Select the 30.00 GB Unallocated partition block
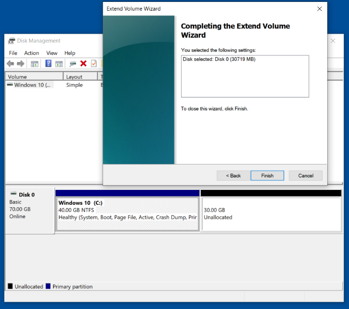Viewport: 349px width, 309px height. click(x=271, y=214)
